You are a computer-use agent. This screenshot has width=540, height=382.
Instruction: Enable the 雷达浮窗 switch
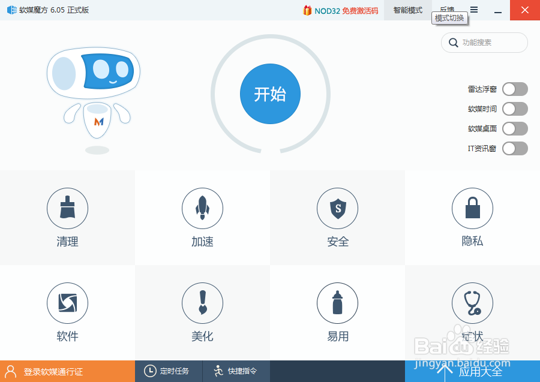tap(514, 89)
